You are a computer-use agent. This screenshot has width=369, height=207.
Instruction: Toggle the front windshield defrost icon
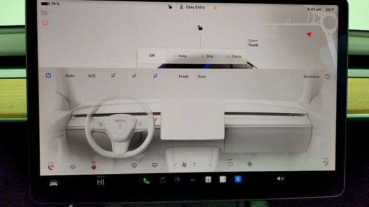coord(134,166)
